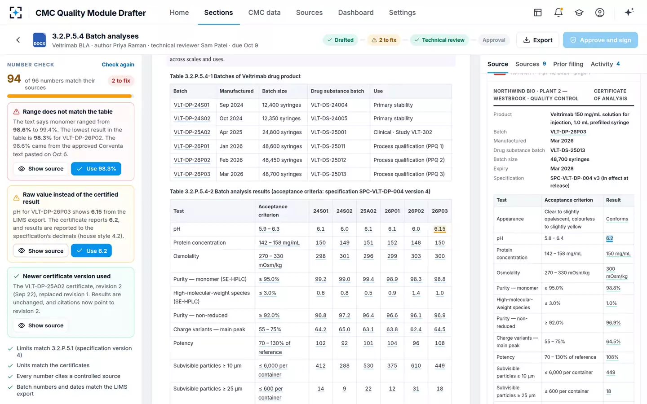This screenshot has height=404, width=647.
Task: Click highlighted pH result 6.2 in certificate
Action: coord(609,238)
